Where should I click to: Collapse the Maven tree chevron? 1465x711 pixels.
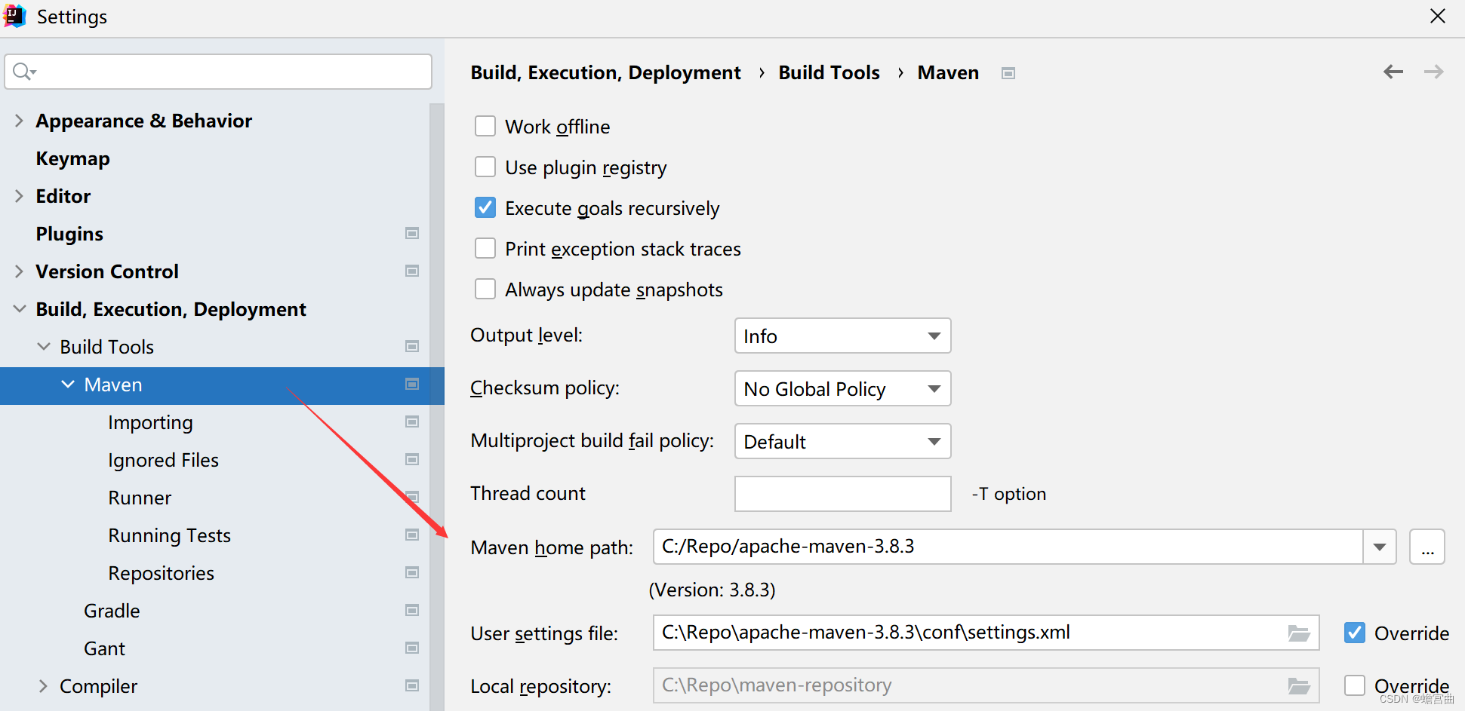click(68, 385)
